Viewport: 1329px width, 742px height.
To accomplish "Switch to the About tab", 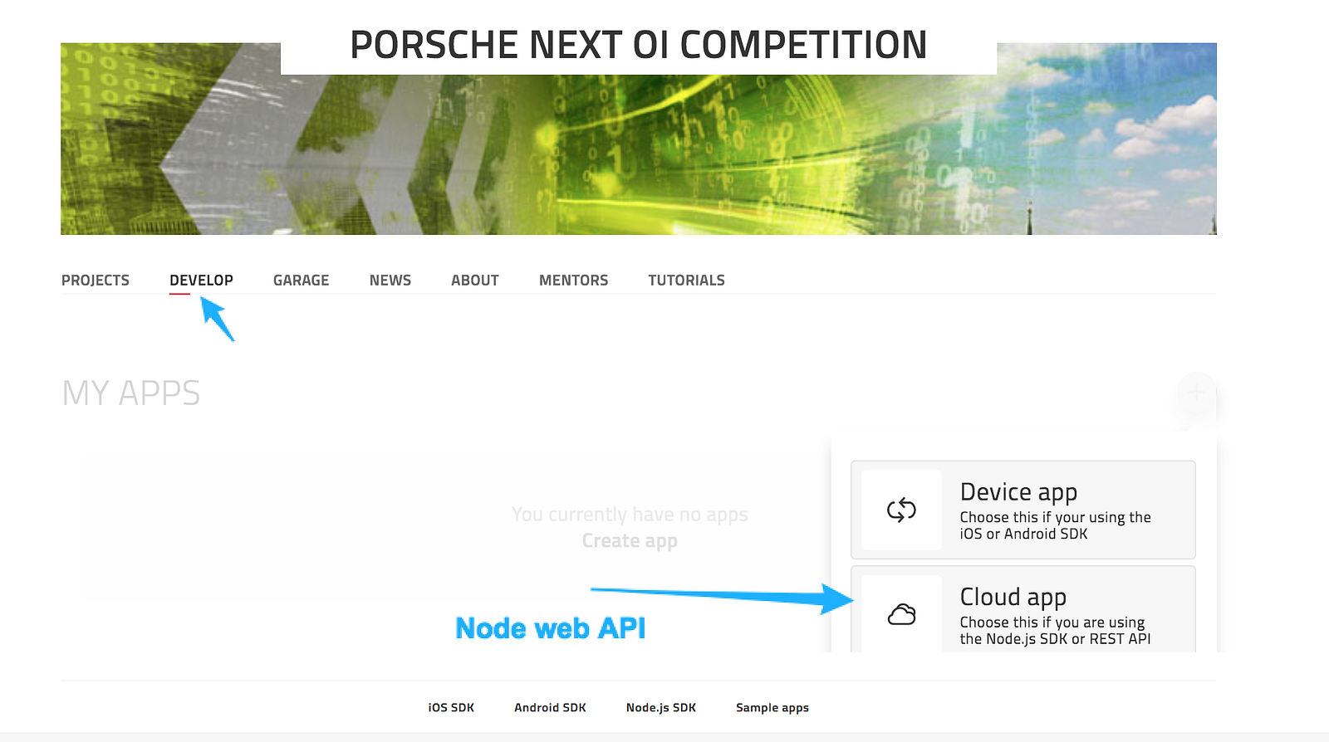I will (475, 281).
